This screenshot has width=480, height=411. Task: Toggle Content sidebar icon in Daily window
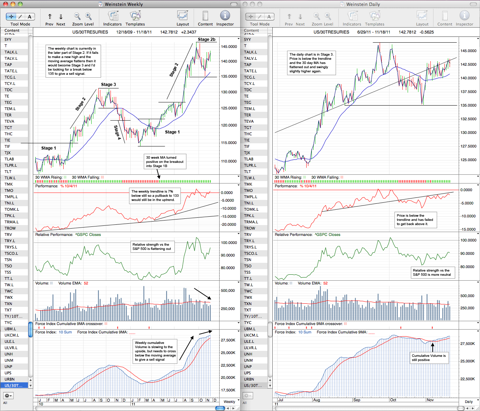pos(445,16)
